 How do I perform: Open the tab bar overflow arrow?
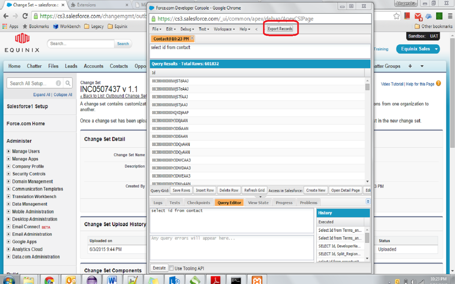(x=422, y=66)
